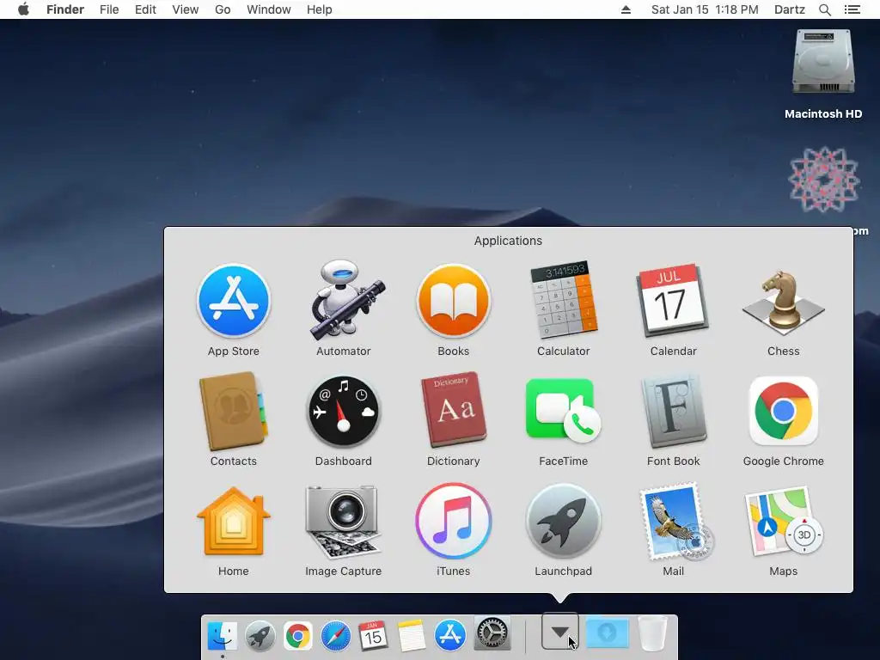Image resolution: width=880 pixels, height=660 pixels.
Task: Open the Edit menu
Action: click(145, 9)
